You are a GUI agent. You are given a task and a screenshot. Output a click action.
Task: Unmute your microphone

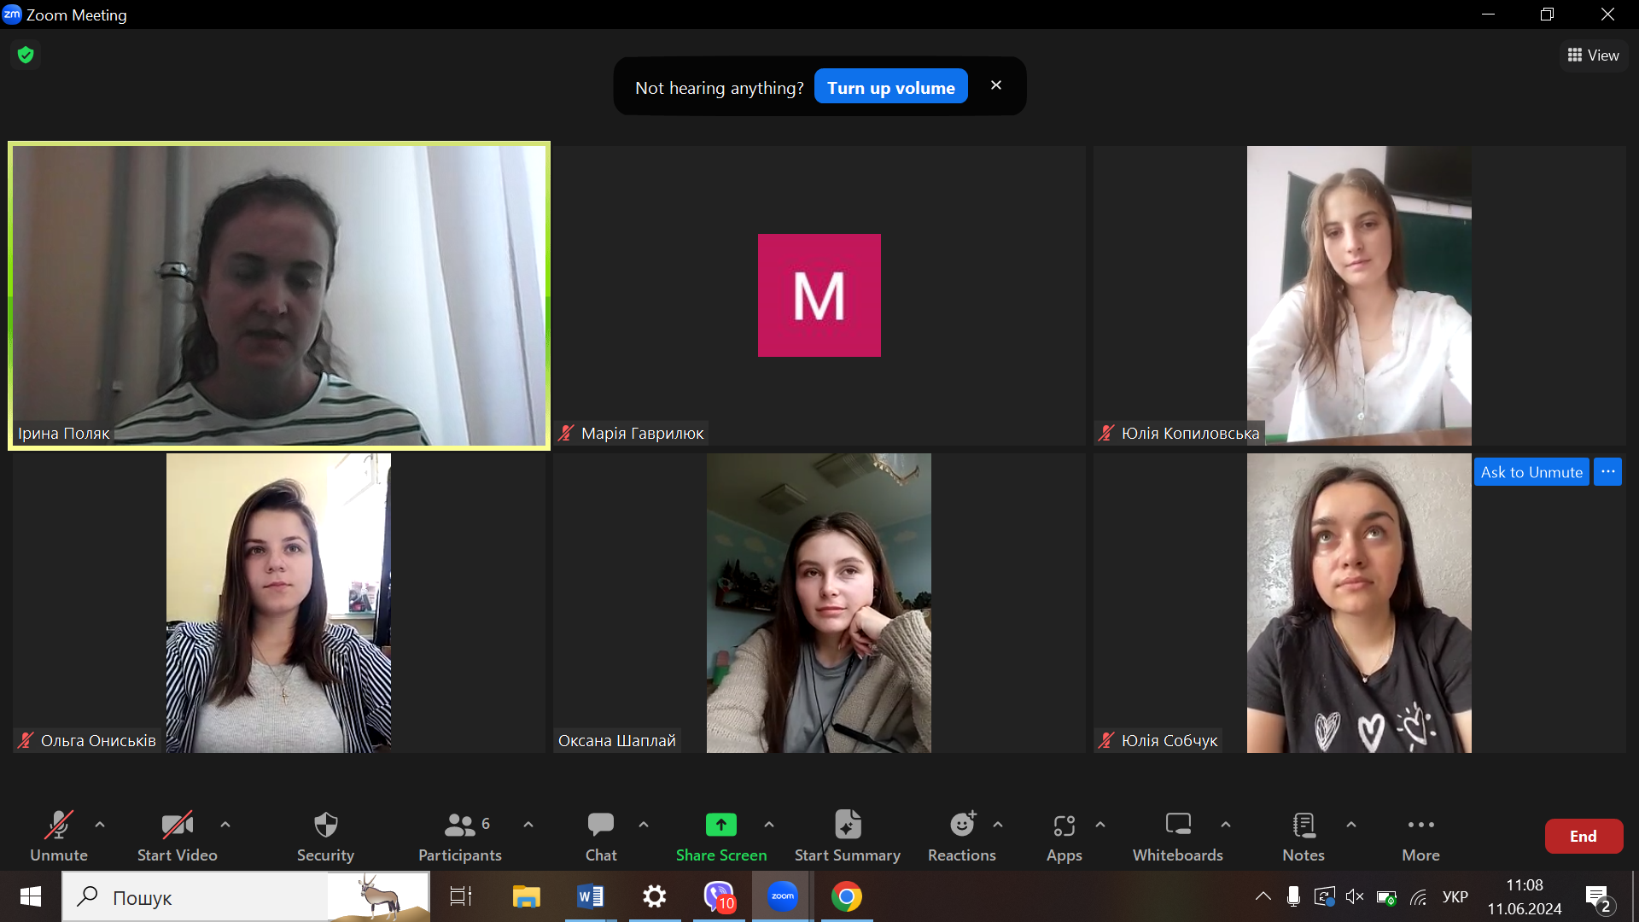pyautogui.click(x=58, y=835)
